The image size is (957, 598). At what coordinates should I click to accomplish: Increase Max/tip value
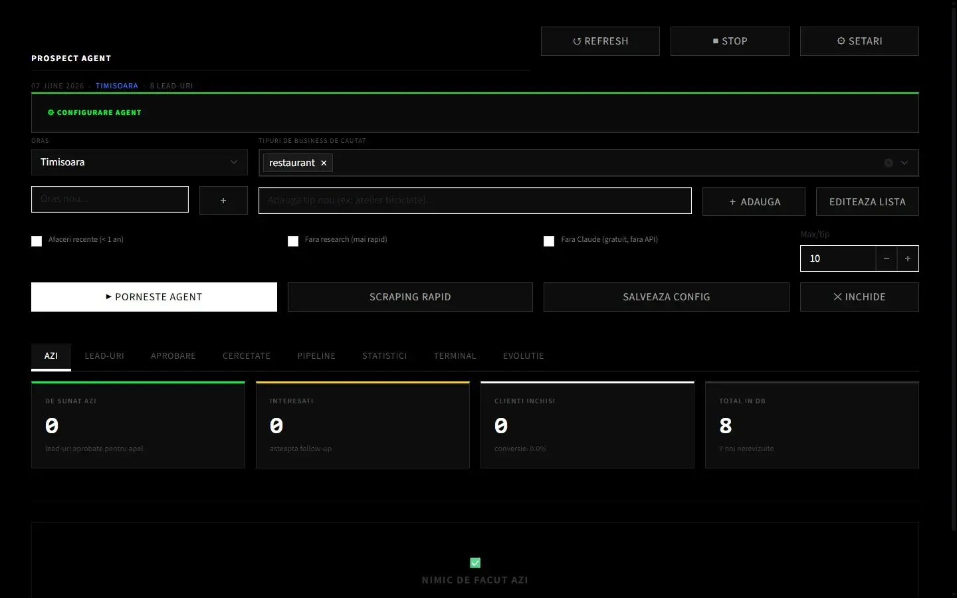point(908,258)
